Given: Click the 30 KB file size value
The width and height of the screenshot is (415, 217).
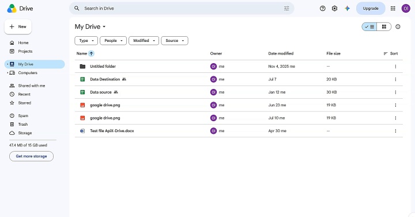Looking at the screenshot, I should coord(331,92).
